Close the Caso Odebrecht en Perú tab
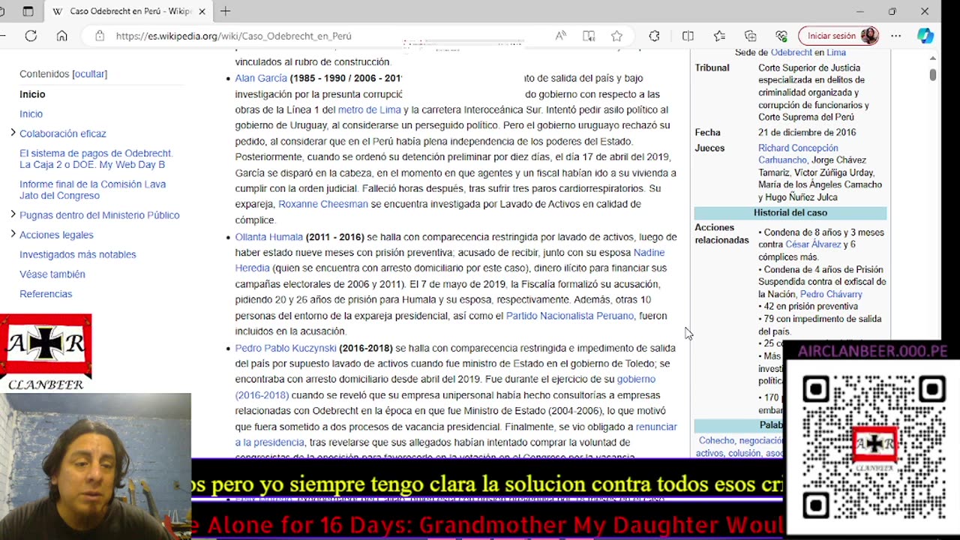The width and height of the screenshot is (960, 540). point(202,11)
